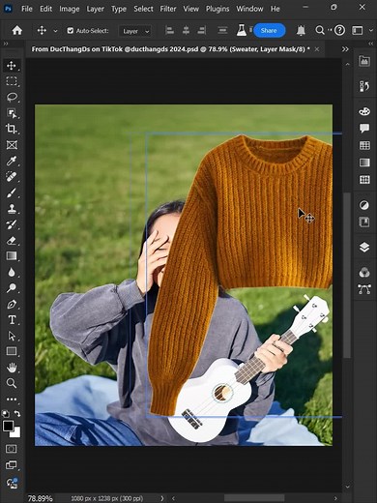Viewport: 377px width, 503px height.
Task: Open the Image menu
Action: [x=70, y=9]
